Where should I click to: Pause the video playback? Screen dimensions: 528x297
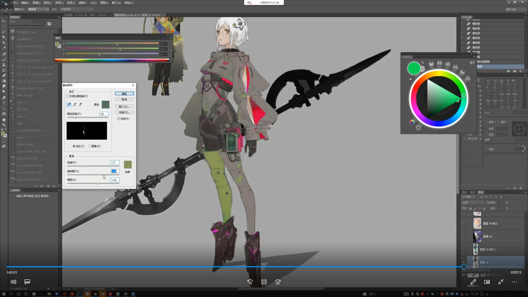[x=264, y=282]
